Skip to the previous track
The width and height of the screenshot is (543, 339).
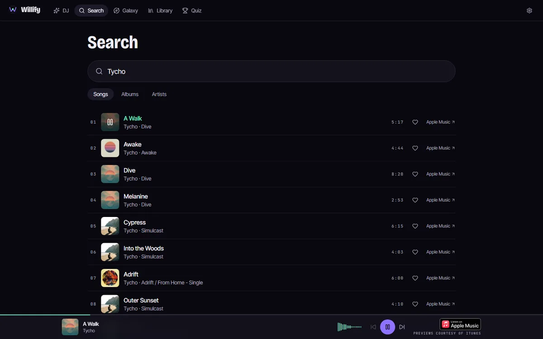[x=373, y=327]
